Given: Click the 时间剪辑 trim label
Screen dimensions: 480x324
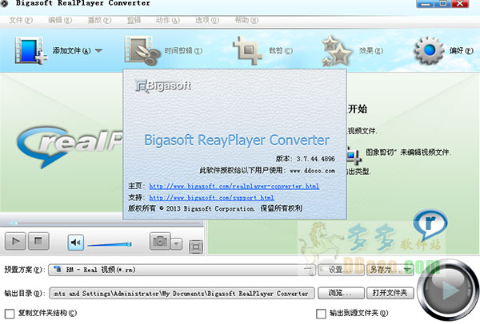Looking at the screenshot, I should (183, 51).
